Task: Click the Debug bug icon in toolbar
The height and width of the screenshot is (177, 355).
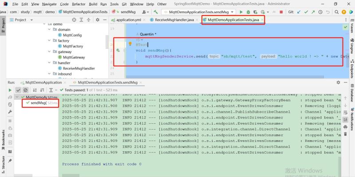Action: (x=248, y=12)
